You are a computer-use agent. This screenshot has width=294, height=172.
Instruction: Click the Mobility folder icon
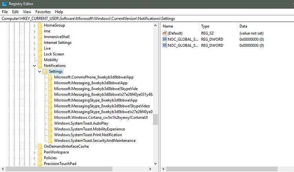[40, 60]
